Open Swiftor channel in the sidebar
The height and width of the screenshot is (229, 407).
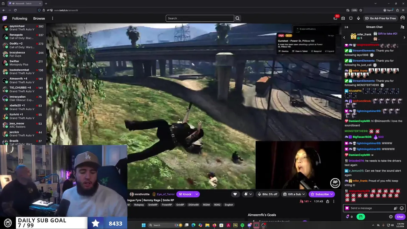click(x=23, y=63)
